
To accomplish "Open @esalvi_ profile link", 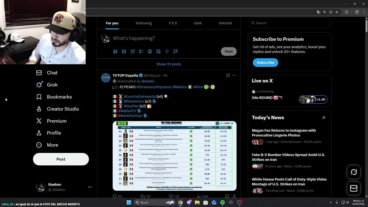I will click(x=148, y=81).
